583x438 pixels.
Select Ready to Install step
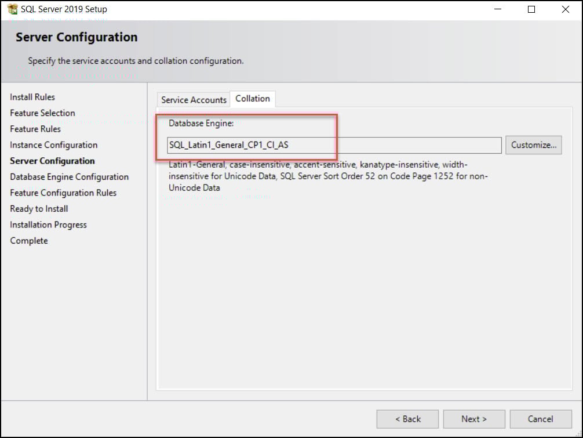coord(39,209)
